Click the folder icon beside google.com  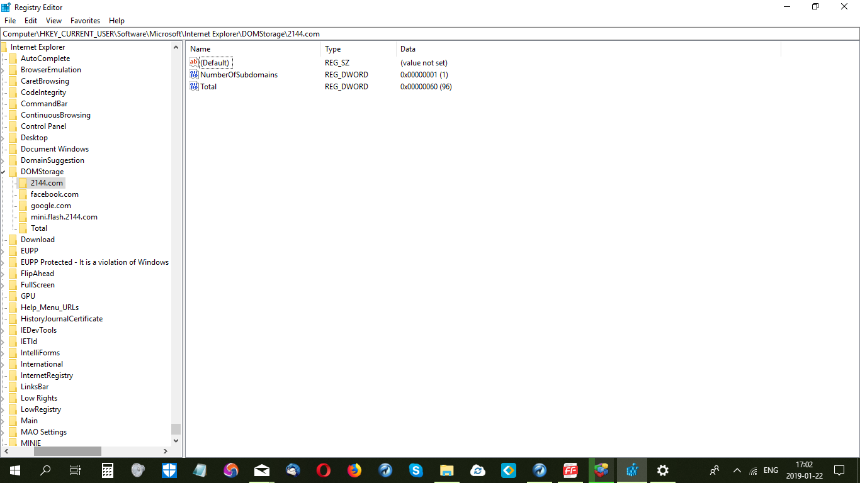[x=23, y=206]
